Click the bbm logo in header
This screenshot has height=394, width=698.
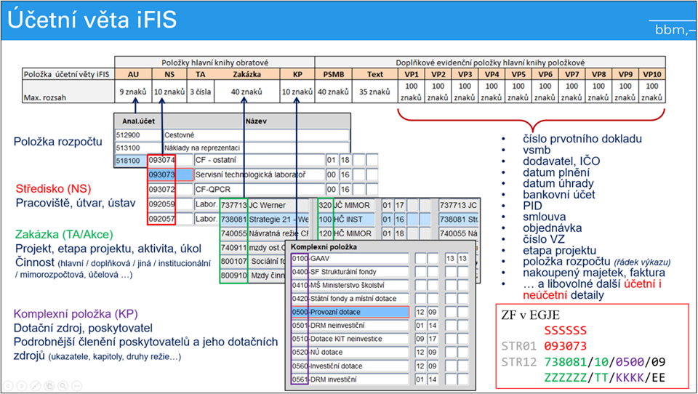(x=673, y=29)
